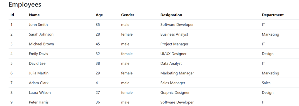Click the Data Analyst designation
299x106 pixels.
coord(171,63)
